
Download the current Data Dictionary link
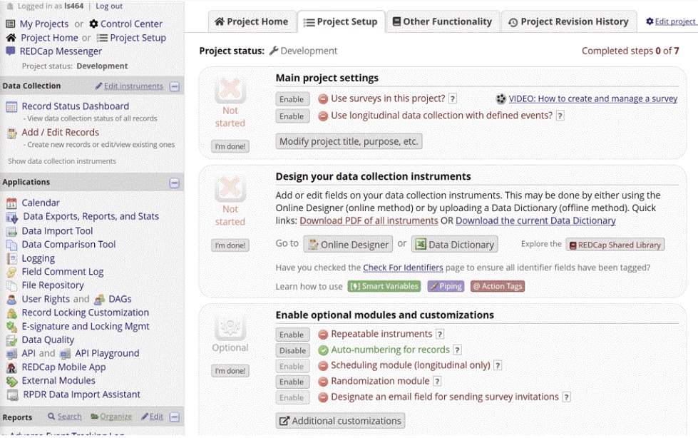535,221
